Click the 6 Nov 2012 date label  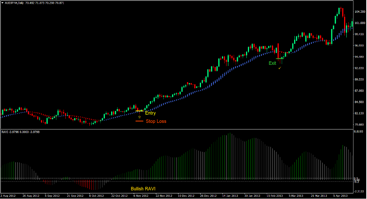pos(141,196)
